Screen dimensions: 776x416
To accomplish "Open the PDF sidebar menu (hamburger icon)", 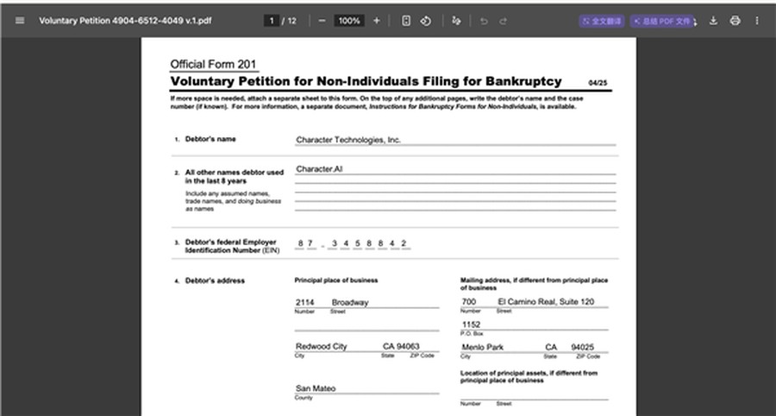I will [20, 21].
